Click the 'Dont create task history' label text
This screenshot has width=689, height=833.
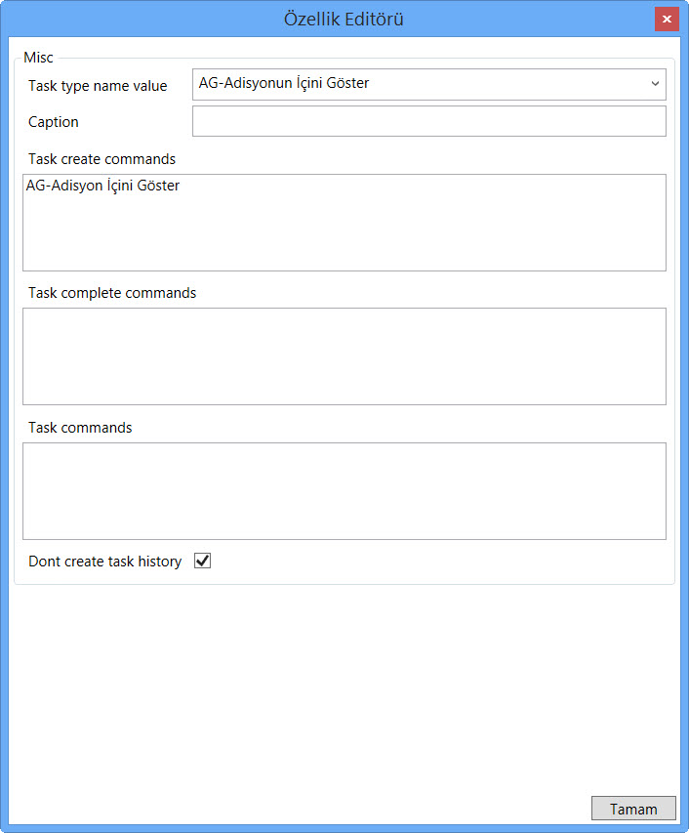pyautogui.click(x=104, y=562)
